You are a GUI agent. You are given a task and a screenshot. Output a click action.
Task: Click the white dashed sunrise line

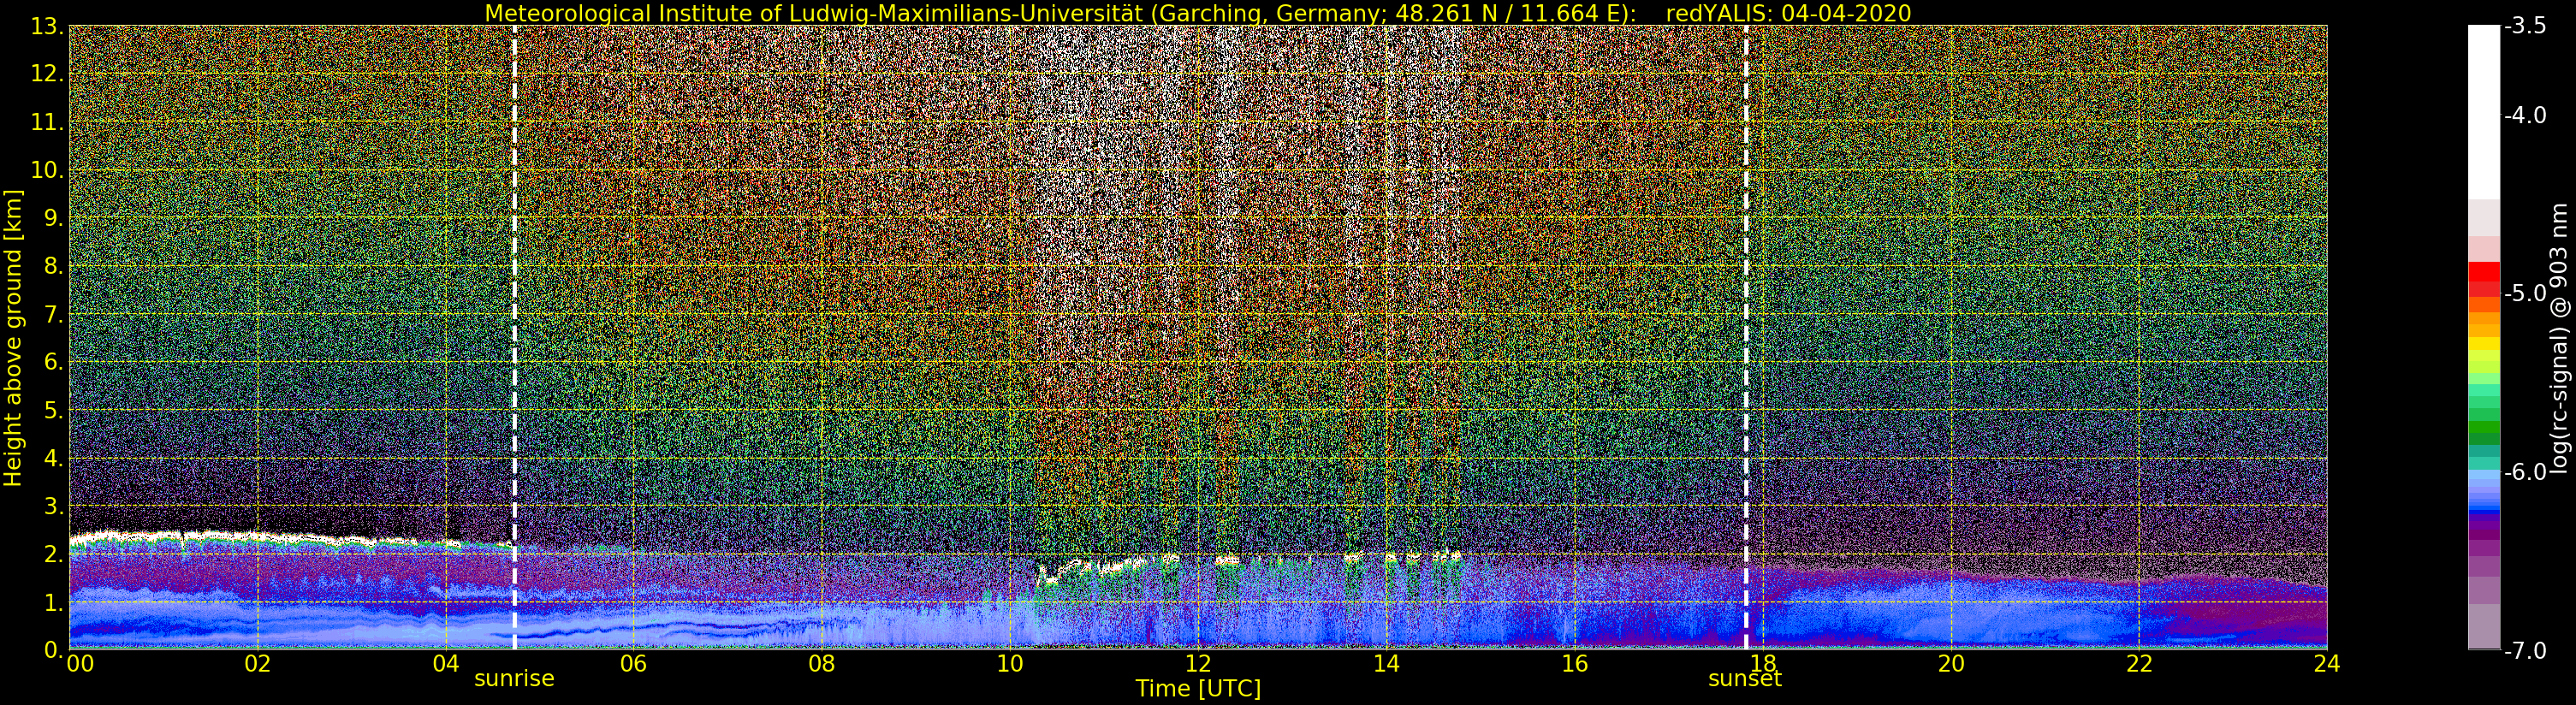(x=514, y=337)
